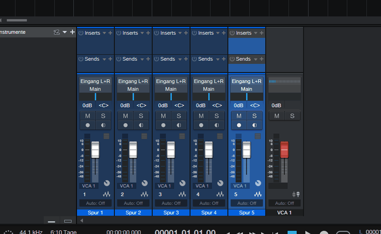Open Sends dropdown menu on Spur 3
381x234 pixels.
(x=180, y=59)
